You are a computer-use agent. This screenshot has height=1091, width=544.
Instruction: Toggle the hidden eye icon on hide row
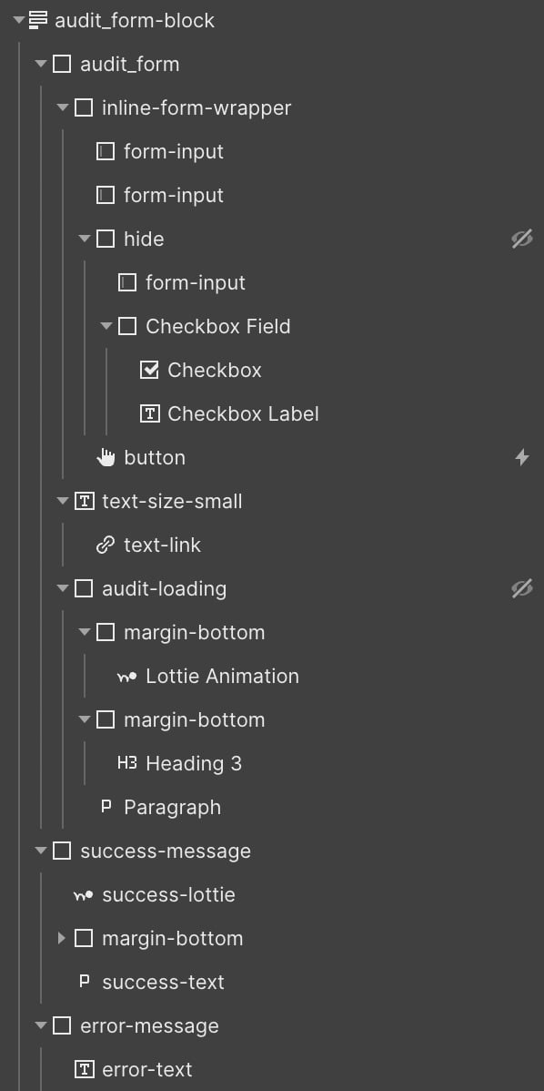point(522,239)
